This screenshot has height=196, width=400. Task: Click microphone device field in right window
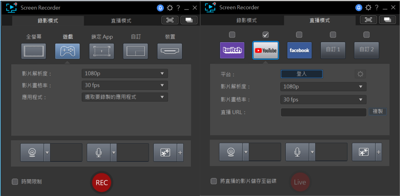(331, 152)
